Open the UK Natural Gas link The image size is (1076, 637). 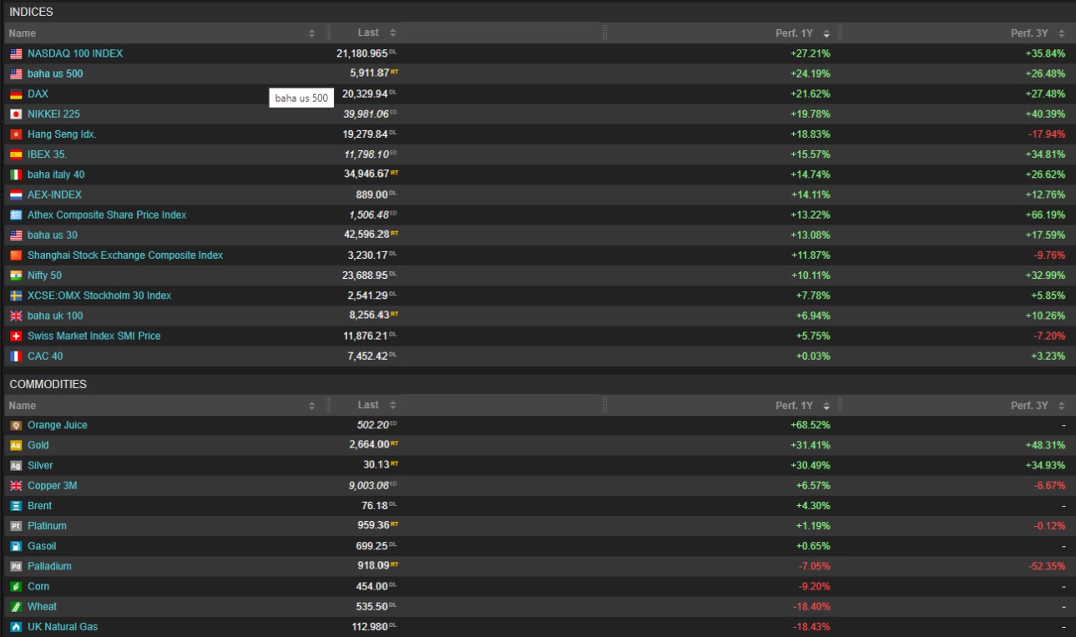[63, 627]
